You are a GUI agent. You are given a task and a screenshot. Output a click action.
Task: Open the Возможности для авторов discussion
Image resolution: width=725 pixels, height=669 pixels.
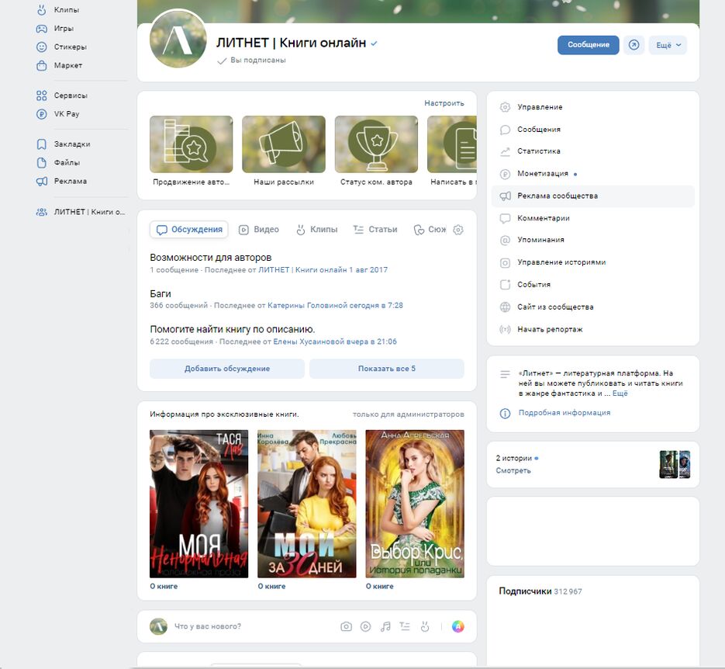coord(211,257)
